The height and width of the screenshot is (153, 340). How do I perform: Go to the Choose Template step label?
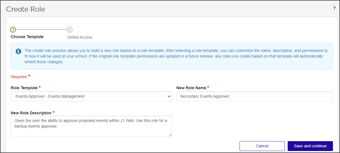[27, 37]
